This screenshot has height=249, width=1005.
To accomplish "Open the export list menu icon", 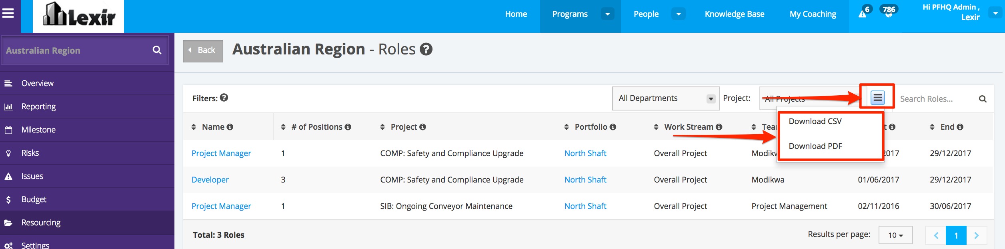I will 878,97.
